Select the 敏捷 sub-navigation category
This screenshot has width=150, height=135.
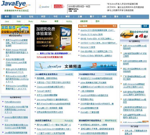point(56,21)
